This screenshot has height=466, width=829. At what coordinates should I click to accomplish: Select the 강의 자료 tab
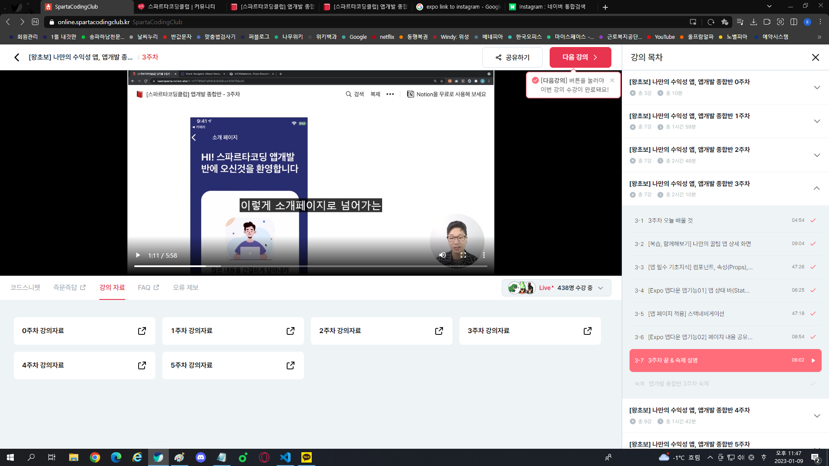112,287
